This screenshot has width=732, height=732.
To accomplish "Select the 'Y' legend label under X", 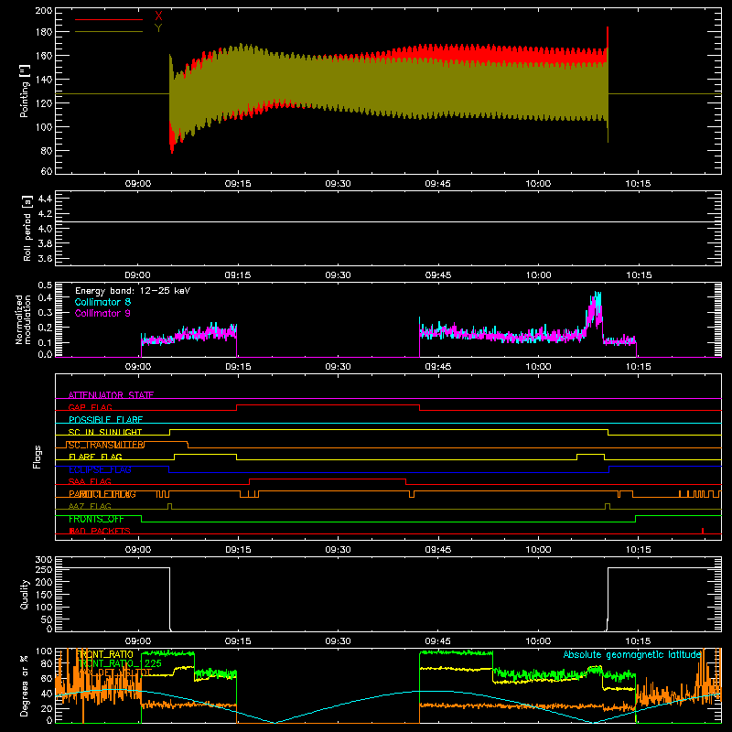I will pyautogui.click(x=158, y=28).
